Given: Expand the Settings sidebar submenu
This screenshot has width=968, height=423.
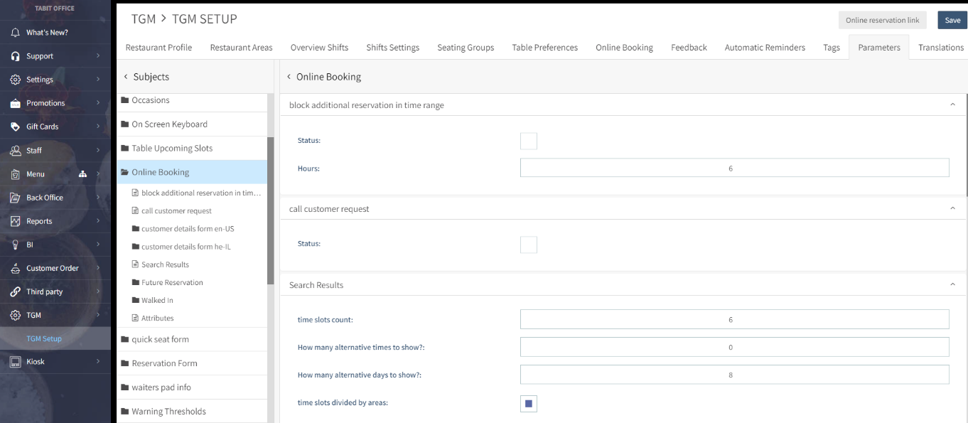Looking at the screenshot, I should coord(98,80).
